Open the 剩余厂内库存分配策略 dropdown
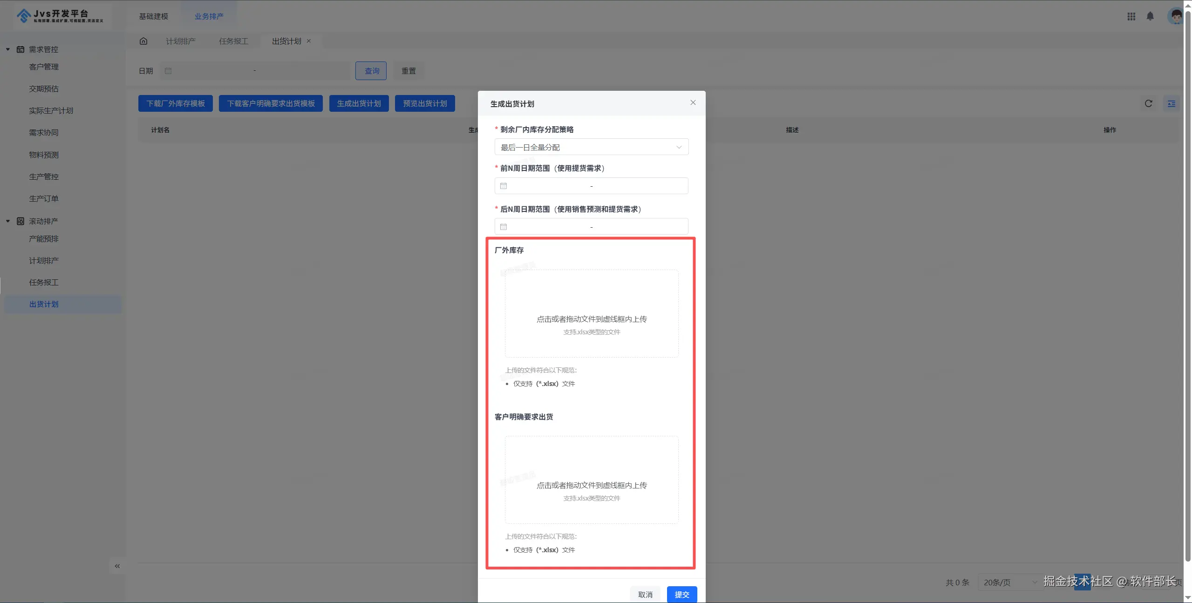The width and height of the screenshot is (1192, 603). click(x=591, y=147)
